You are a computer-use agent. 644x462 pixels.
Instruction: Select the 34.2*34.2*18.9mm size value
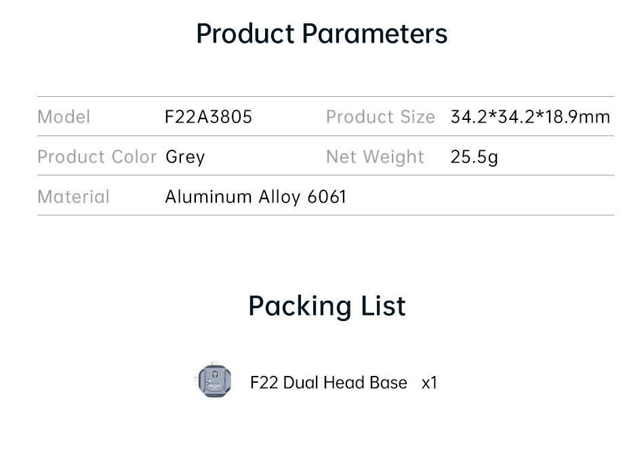[x=530, y=117]
